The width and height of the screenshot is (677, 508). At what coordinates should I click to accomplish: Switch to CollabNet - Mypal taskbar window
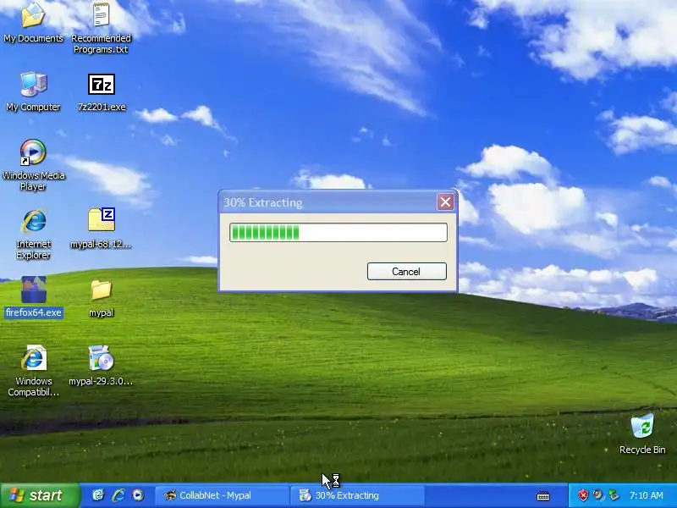[x=222, y=495]
